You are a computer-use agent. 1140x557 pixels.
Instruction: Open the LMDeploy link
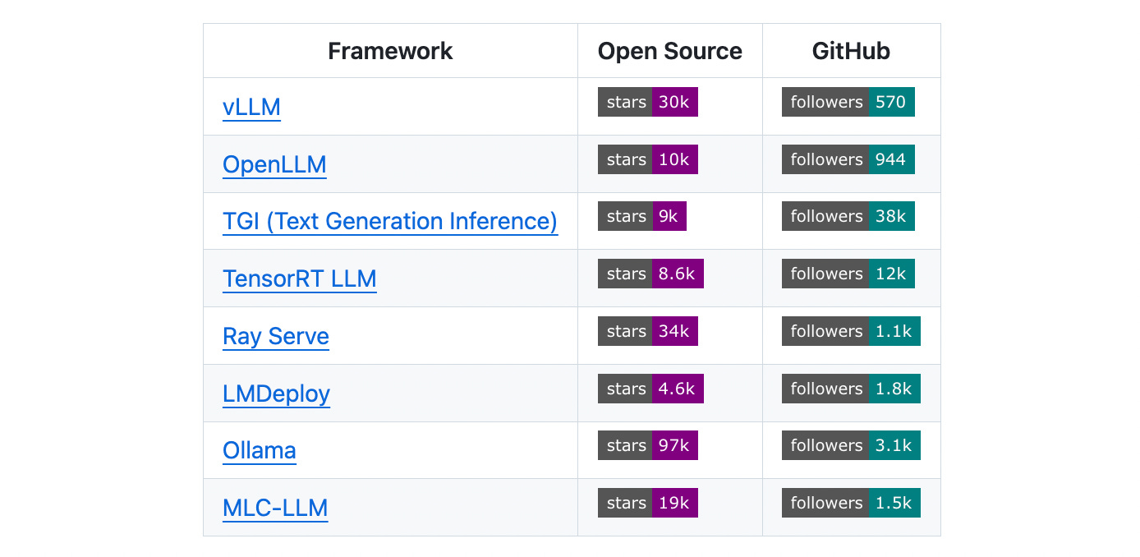click(276, 394)
